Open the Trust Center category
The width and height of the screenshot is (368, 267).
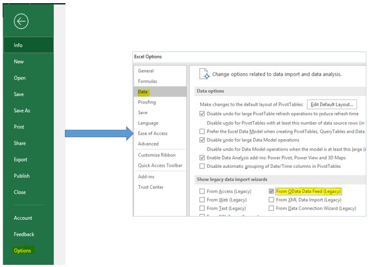tap(160, 187)
